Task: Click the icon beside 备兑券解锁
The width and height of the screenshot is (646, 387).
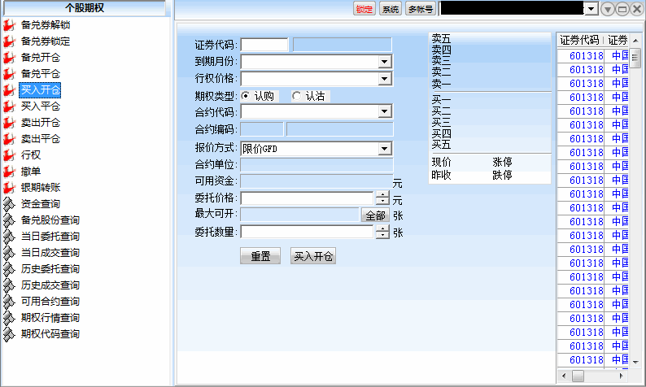Action: [9, 25]
